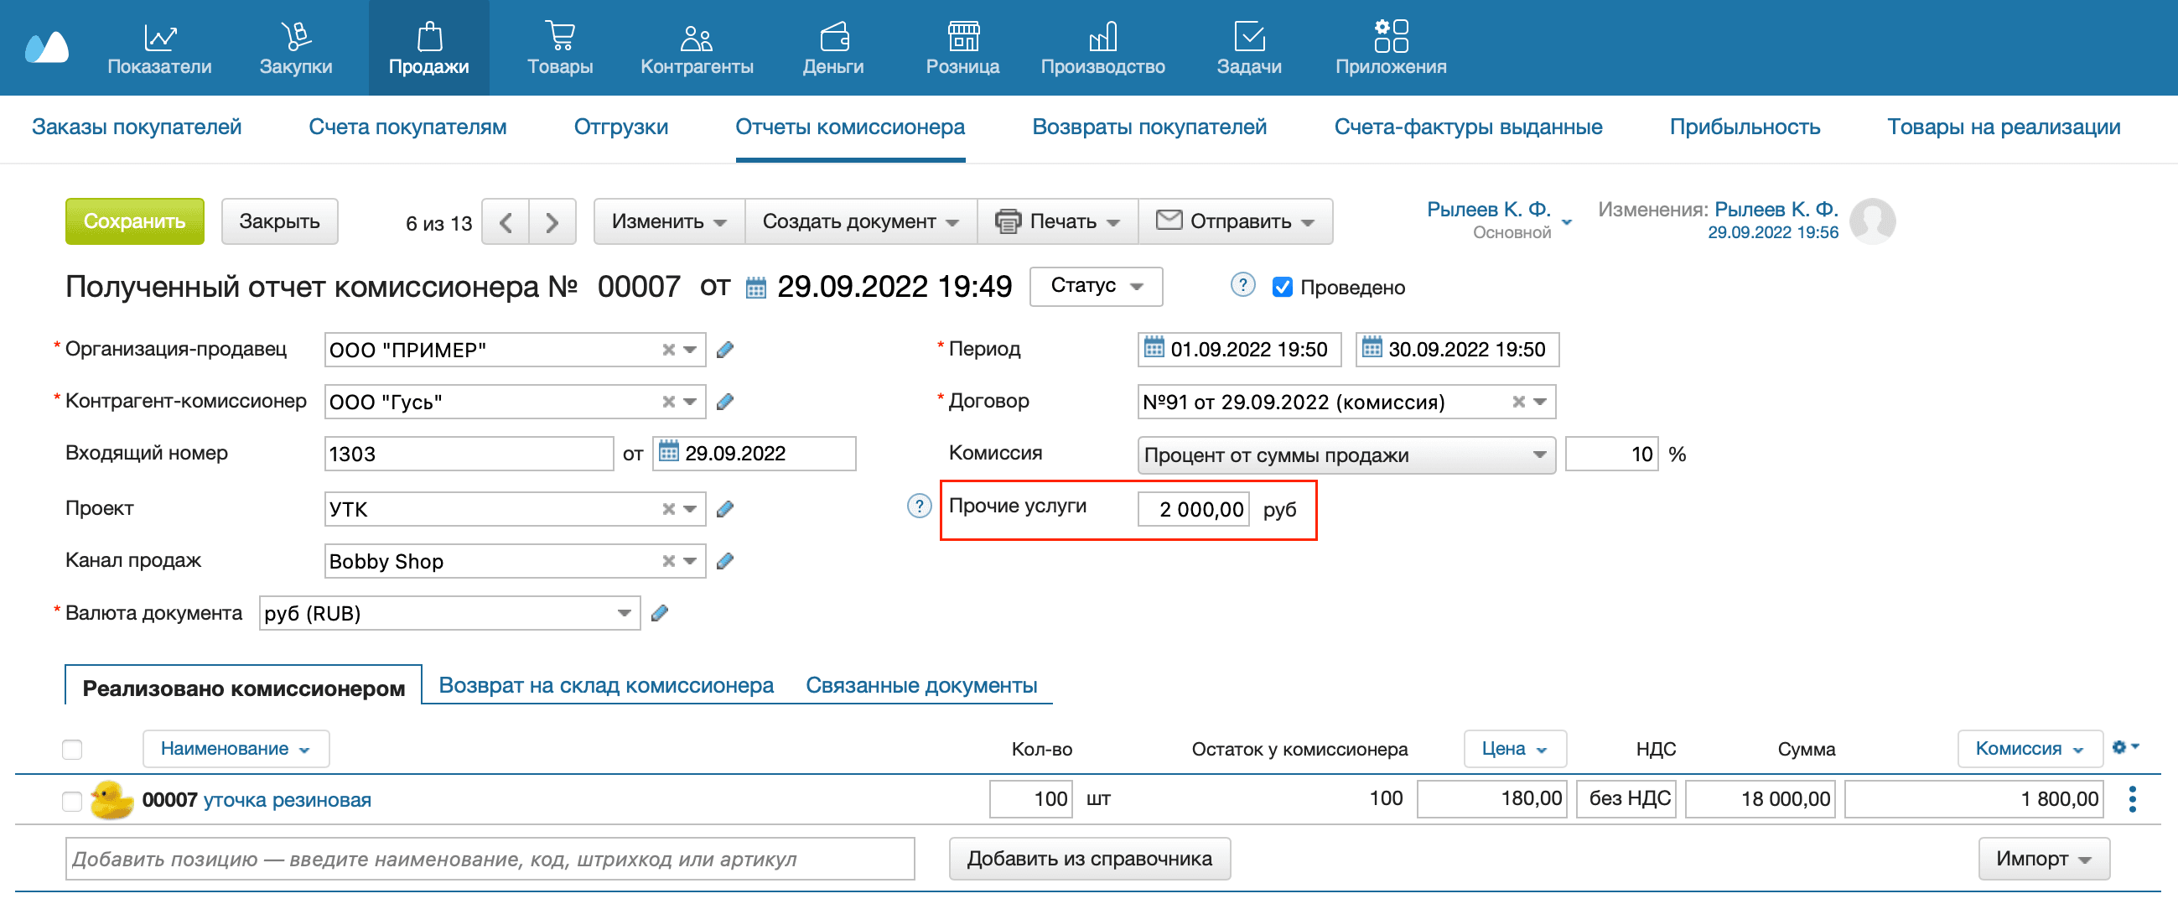Open the calendar picker next to document date
This screenshot has width=2178, height=904.
755,287
